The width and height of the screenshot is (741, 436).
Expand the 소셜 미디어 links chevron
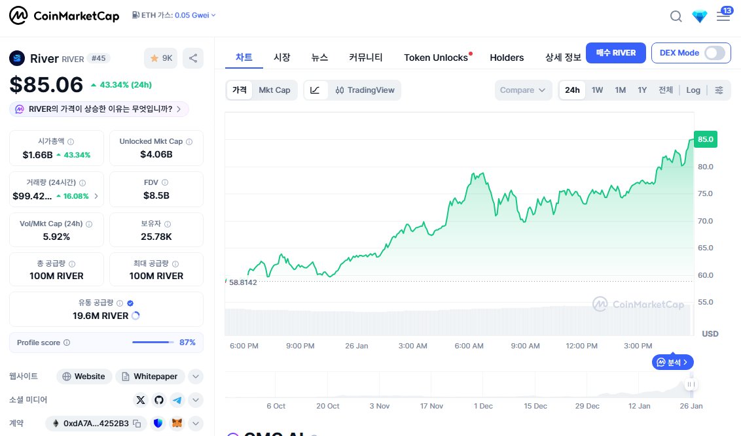196,400
